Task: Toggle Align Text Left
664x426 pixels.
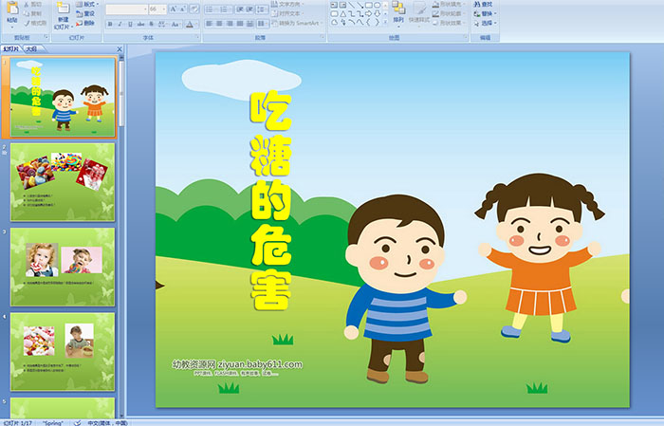Action: (210, 24)
